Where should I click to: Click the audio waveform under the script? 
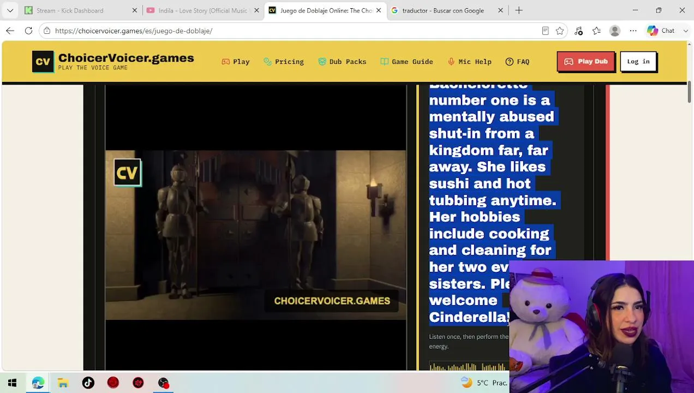point(469,366)
